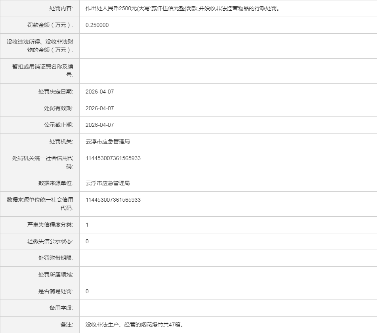Click the 是否简易处罚 value 0
378x334 pixels.
[87, 291]
